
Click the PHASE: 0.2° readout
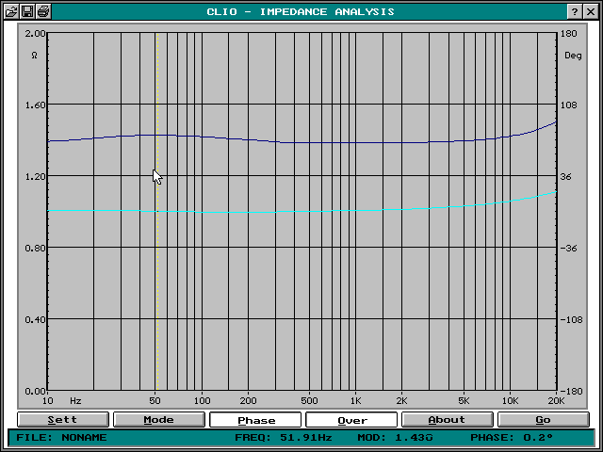click(x=512, y=437)
